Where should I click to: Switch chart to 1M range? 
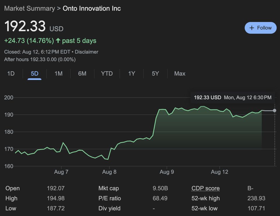click(x=58, y=74)
